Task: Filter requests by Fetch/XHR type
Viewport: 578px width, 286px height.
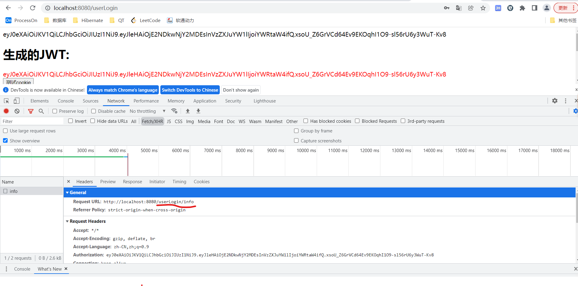Action: point(152,121)
